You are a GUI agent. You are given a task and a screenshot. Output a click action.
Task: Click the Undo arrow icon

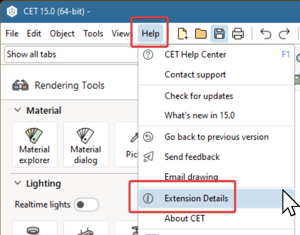coord(266,33)
